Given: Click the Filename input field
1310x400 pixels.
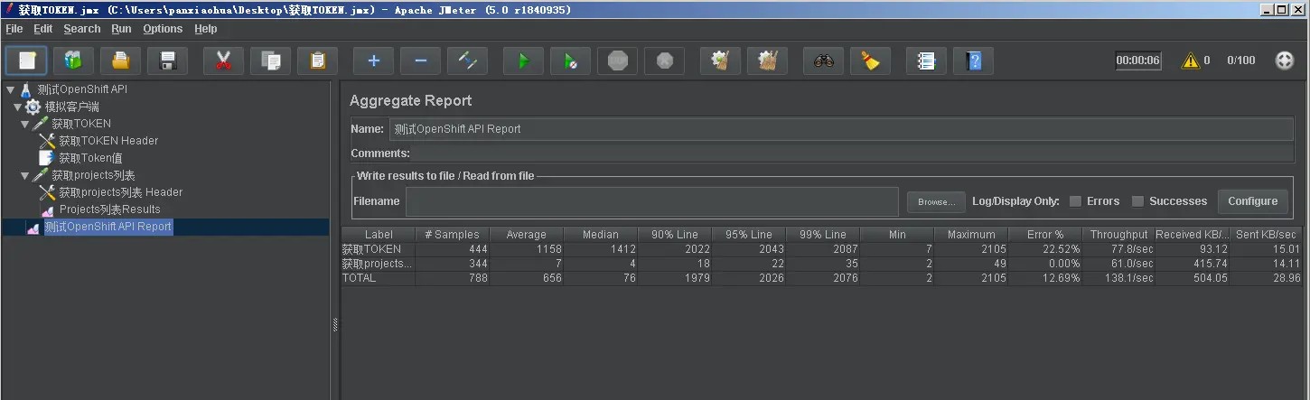Looking at the screenshot, I should tap(651, 201).
